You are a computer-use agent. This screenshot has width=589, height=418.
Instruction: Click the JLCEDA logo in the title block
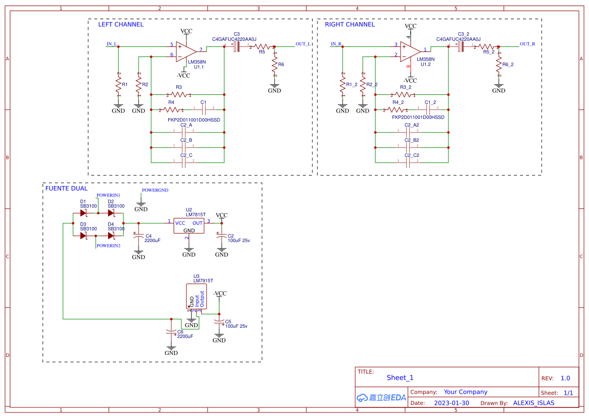380,397
